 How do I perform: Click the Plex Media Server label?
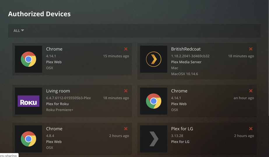click(x=186, y=62)
